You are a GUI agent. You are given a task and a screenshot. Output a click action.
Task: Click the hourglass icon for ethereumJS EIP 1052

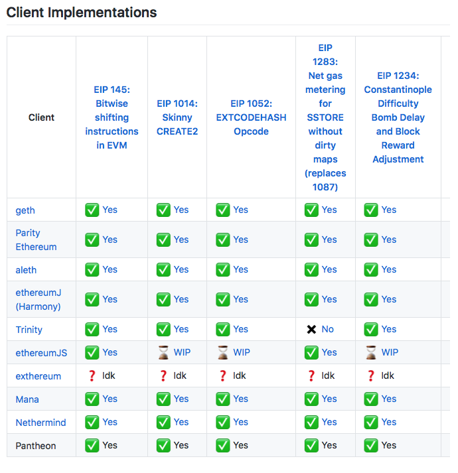pyautogui.click(x=223, y=353)
